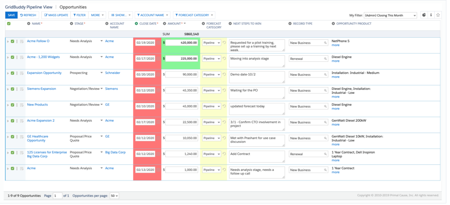Open gear settings for NAME column
Viewport: 450px width, 205px height.
29,24
